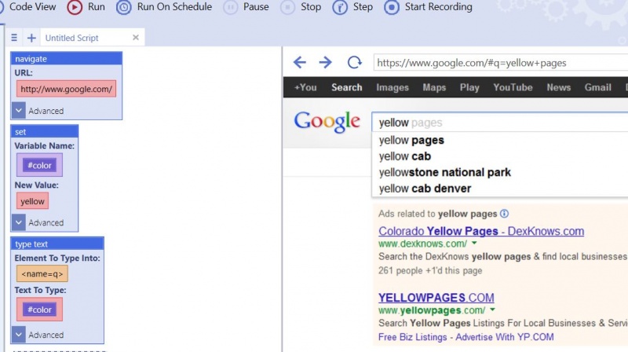Expand Advanced options of set block
Image resolution: width=628 pixels, height=352 pixels.
pos(18,222)
